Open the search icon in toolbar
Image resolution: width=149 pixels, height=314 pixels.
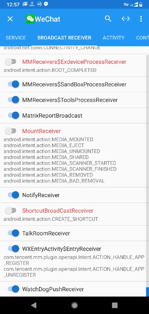[108, 19]
